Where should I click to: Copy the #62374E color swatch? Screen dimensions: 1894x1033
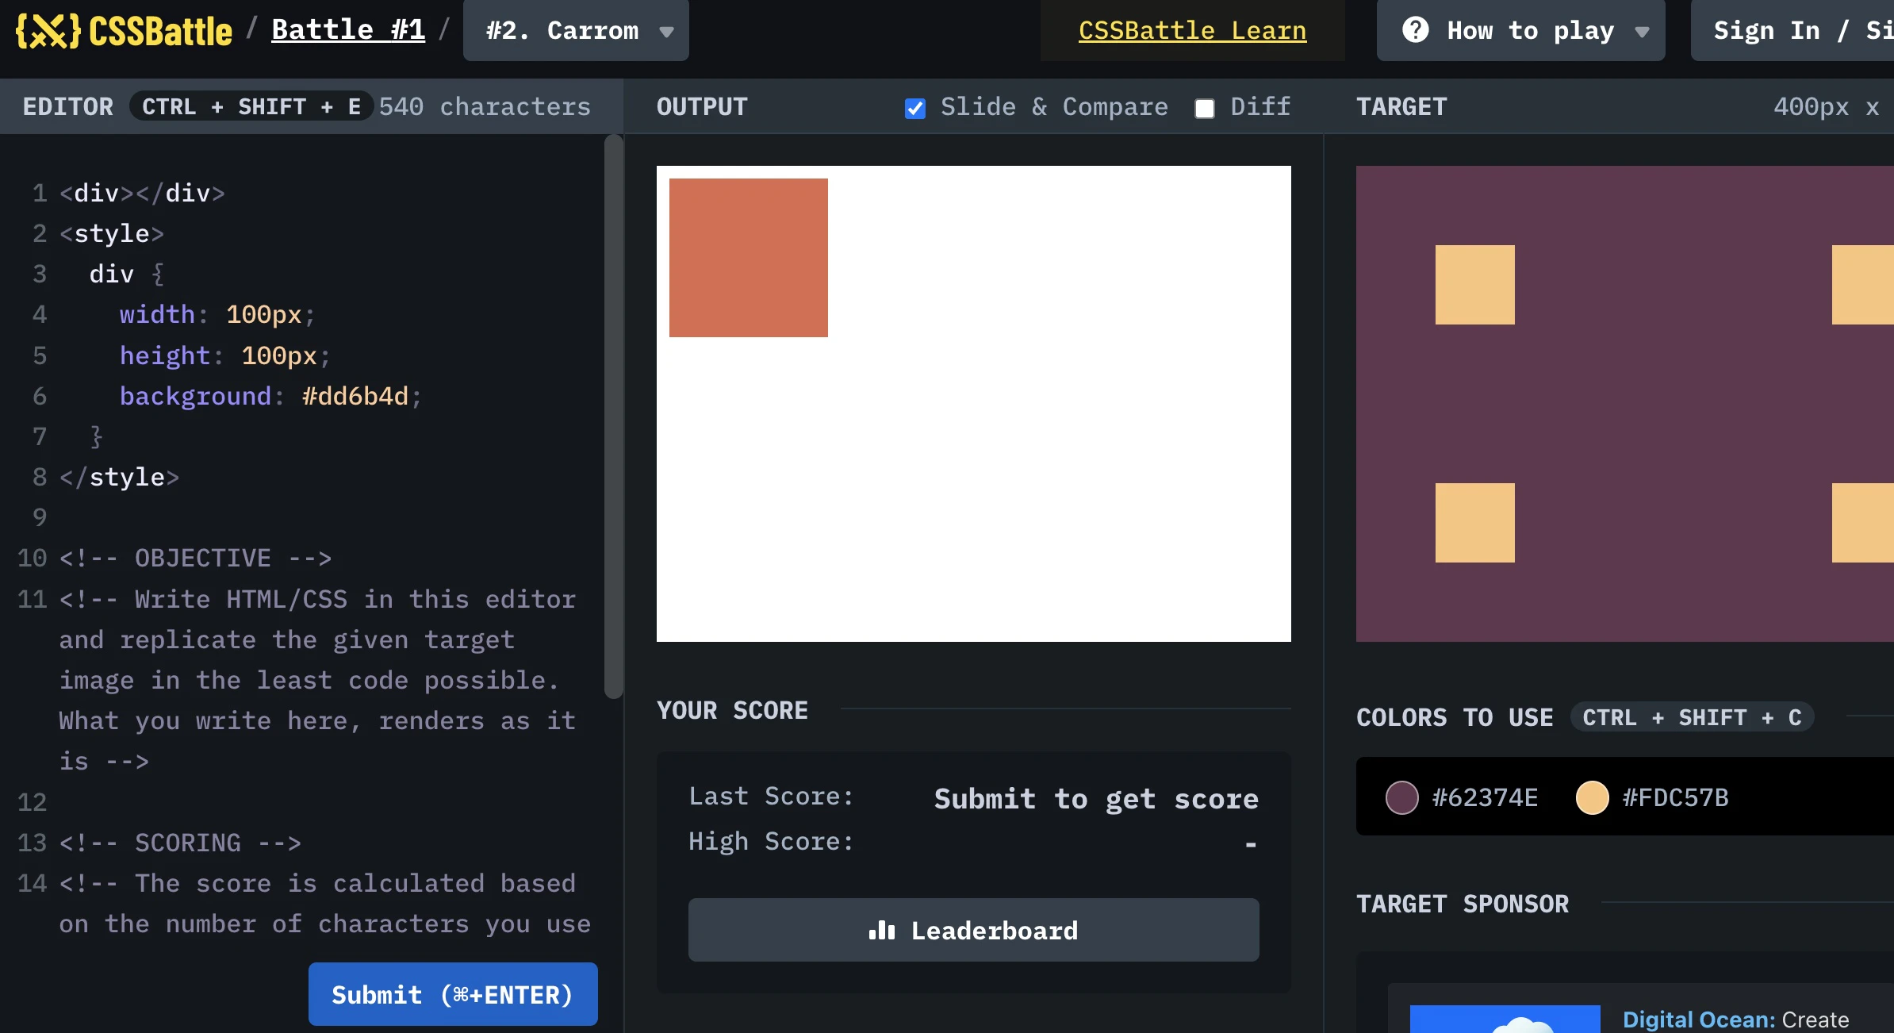pyautogui.click(x=1401, y=797)
